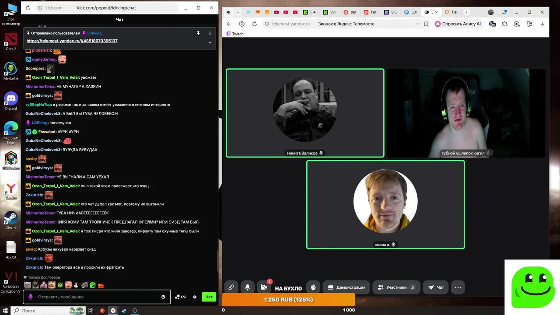Toggle tab audio mute speaker icon
560x315 pixels.
coord(228,12)
